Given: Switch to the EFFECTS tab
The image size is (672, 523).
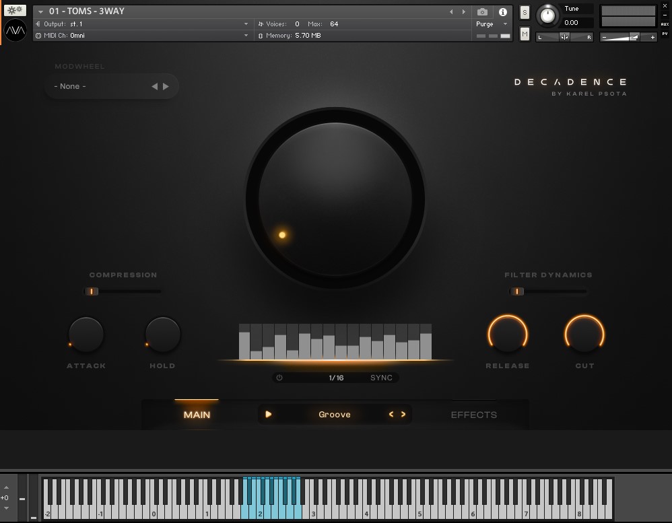Looking at the screenshot, I should tap(473, 415).
